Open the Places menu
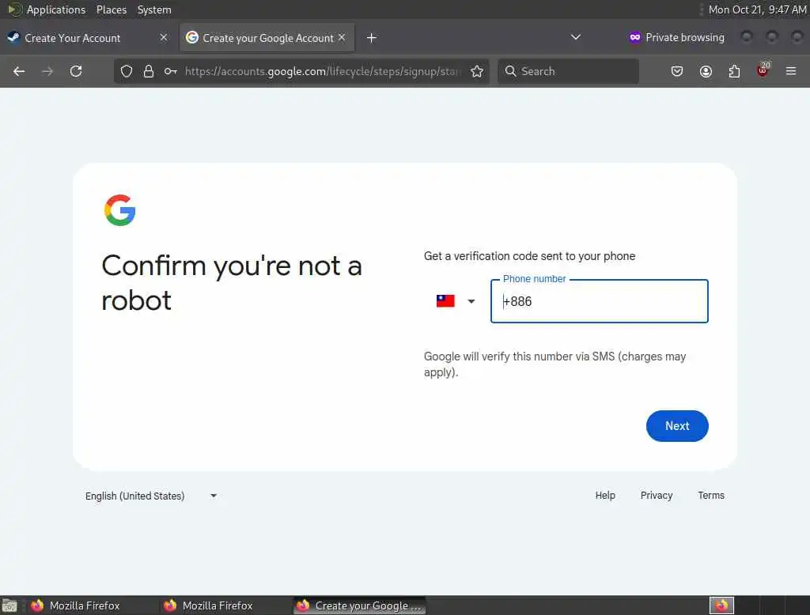810x615 pixels. pos(111,9)
